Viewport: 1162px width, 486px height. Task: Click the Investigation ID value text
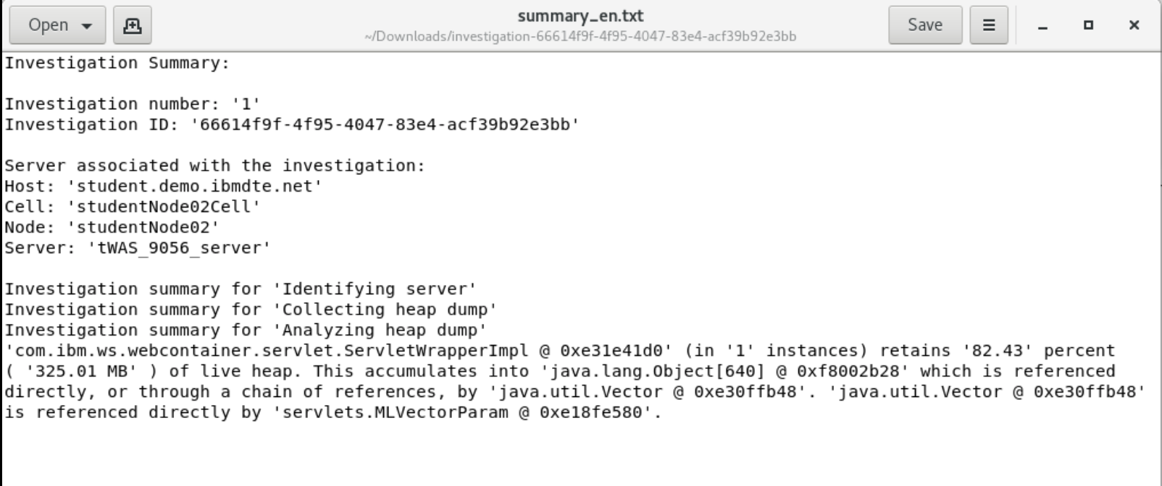coord(385,124)
